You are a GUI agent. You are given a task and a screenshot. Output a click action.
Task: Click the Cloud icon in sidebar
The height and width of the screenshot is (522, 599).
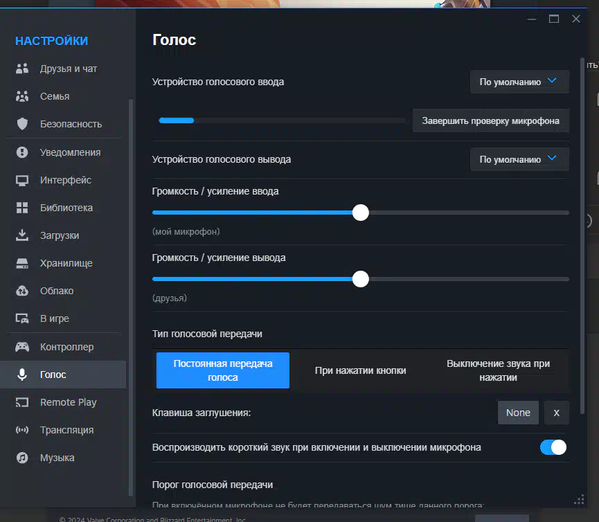point(22,291)
